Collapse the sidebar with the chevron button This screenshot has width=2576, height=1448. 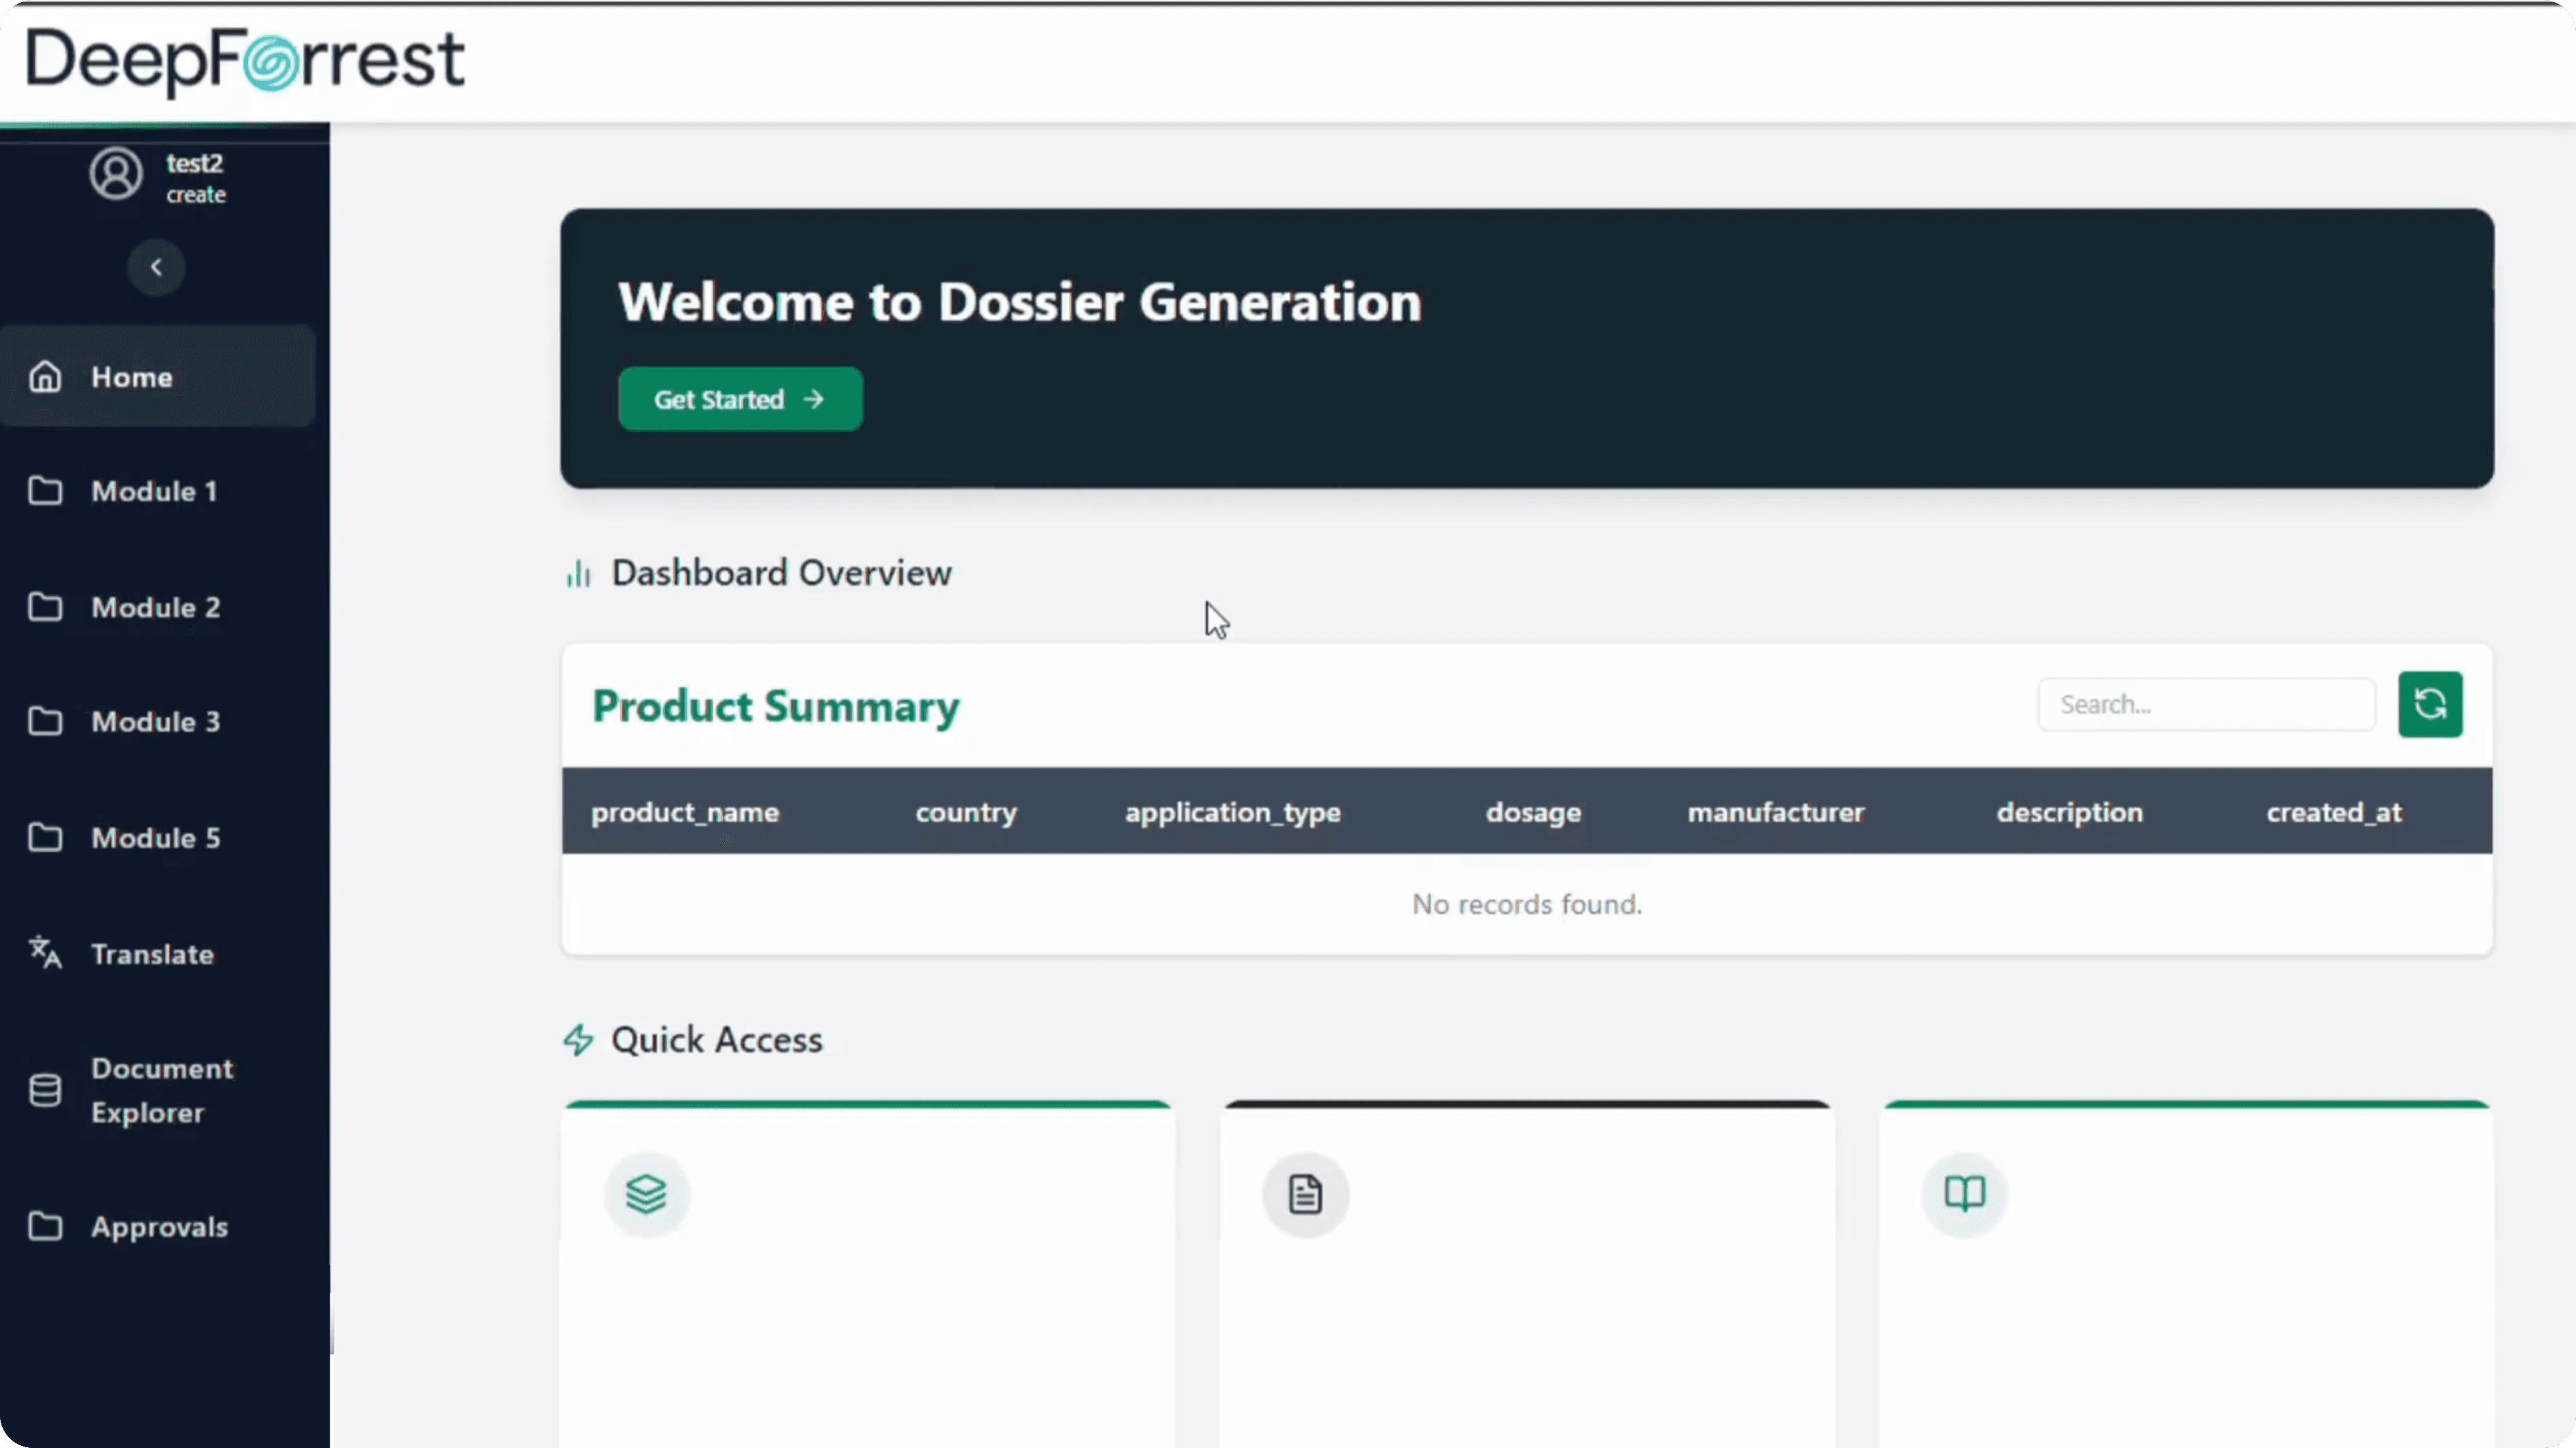click(156, 267)
